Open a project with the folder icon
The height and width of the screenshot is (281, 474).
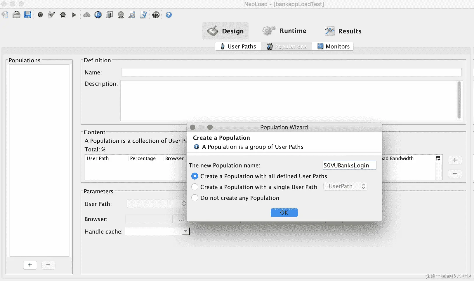click(x=16, y=15)
